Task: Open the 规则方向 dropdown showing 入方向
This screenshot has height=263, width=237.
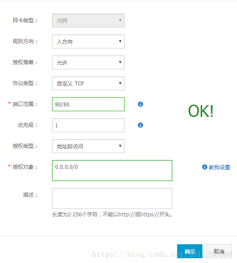Action: (88, 41)
